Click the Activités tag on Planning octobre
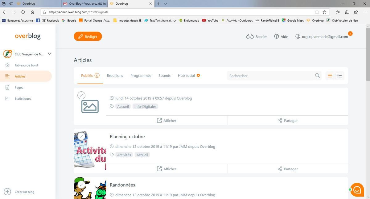The width and height of the screenshot is (370, 199). 124,155
